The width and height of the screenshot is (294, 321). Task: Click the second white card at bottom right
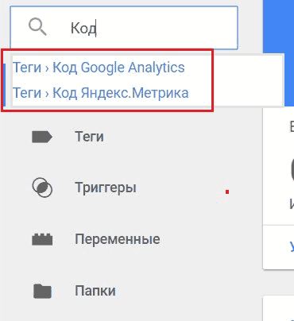(278, 309)
